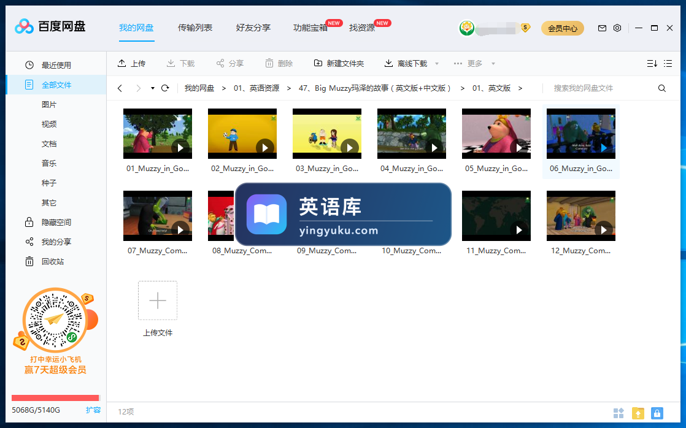686x428 pixels.
Task: Select the 11_Muzzy_Com... video thumbnail
Action: [496, 216]
